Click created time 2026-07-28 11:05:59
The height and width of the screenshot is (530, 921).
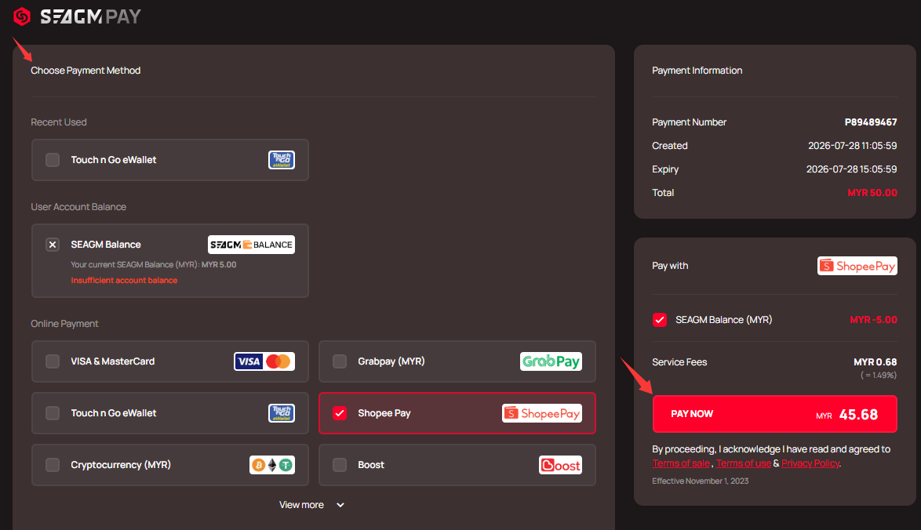852,146
